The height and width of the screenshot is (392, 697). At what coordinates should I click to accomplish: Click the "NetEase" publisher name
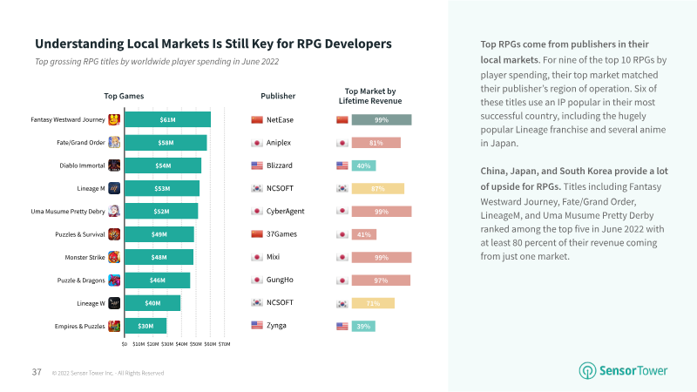[x=280, y=119]
